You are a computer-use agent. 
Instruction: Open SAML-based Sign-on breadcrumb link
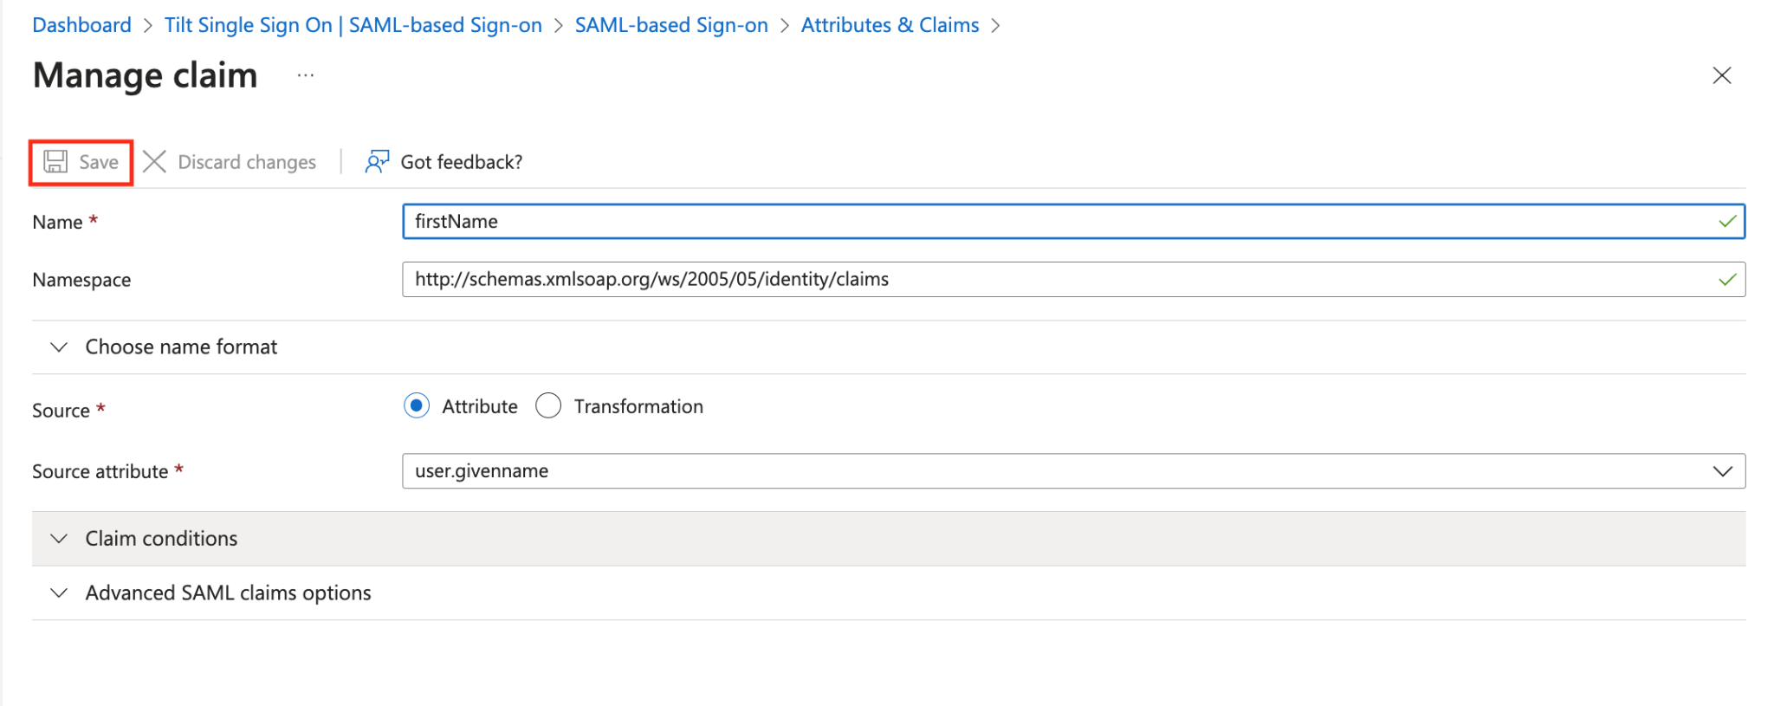click(671, 25)
